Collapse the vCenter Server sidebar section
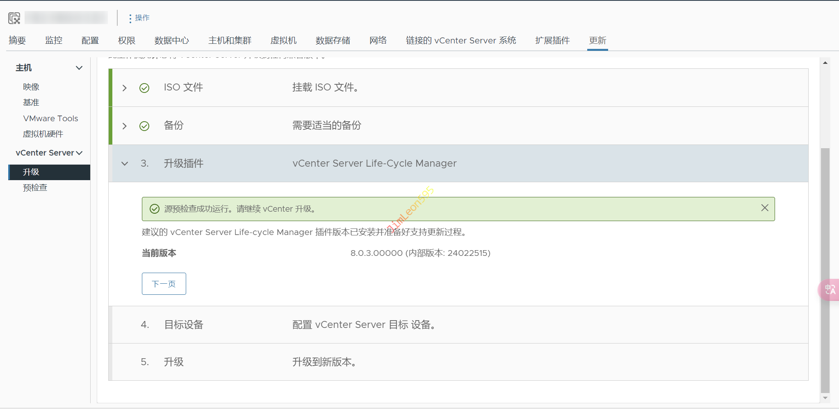Image resolution: width=839 pixels, height=409 pixels. [x=79, y=153]
